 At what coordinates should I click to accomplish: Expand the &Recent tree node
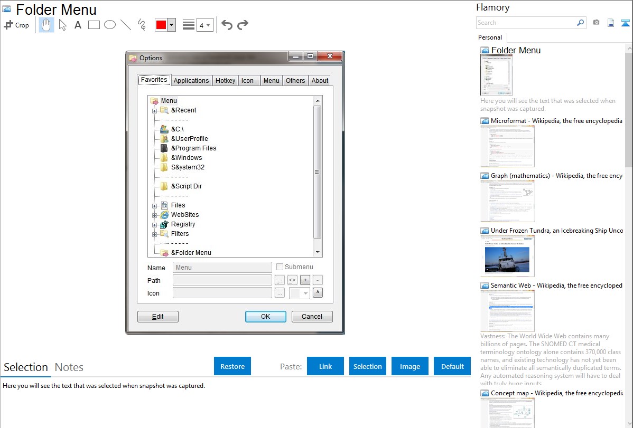pos(154,111)
